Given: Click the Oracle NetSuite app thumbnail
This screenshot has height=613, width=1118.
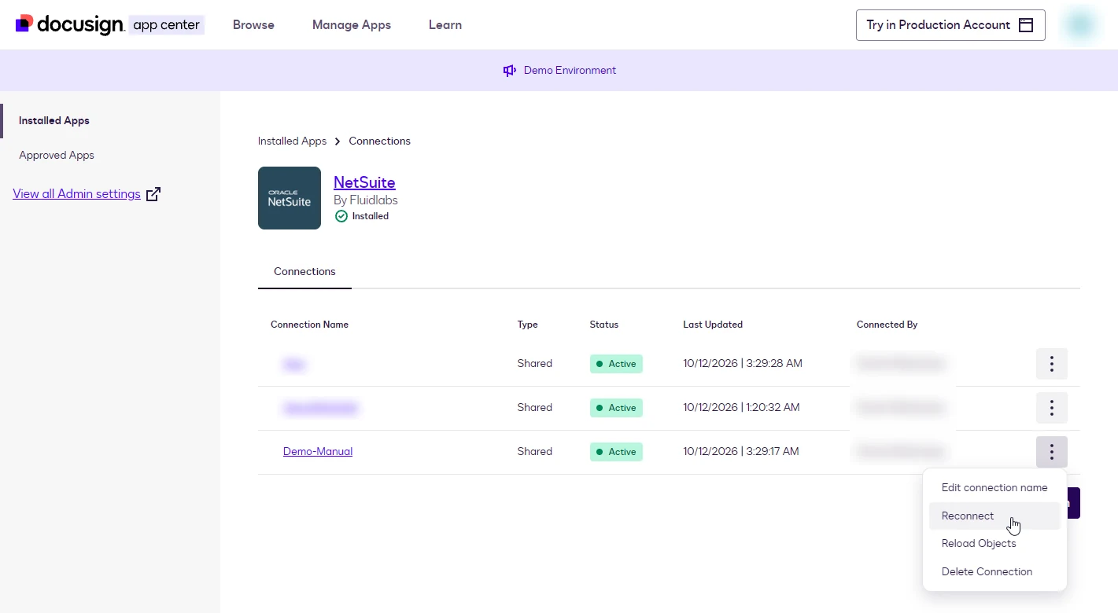Looking at the screenshot, I should (x=290, y=198).
